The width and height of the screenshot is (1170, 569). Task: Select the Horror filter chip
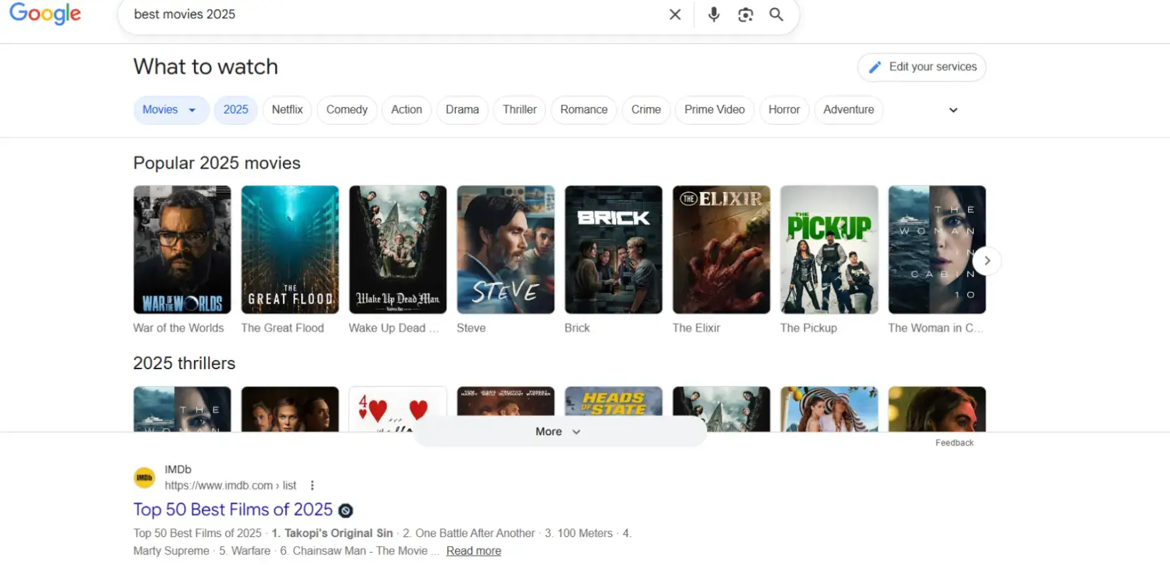point(784,110)
